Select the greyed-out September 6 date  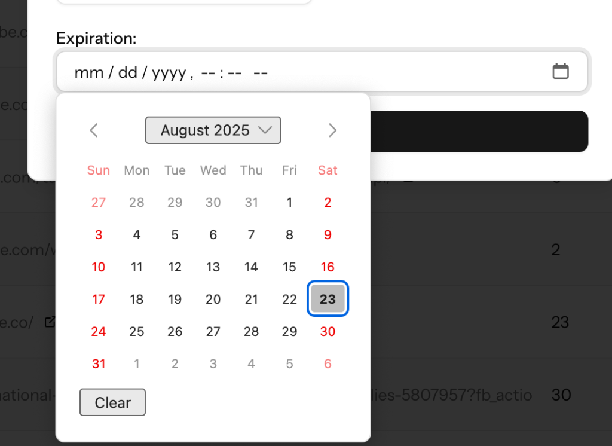pyautogui.click(x=328, y=363)
